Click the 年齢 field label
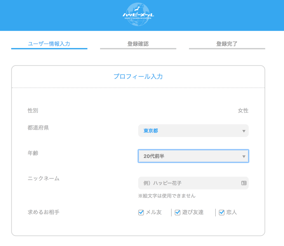 (33, 153)
